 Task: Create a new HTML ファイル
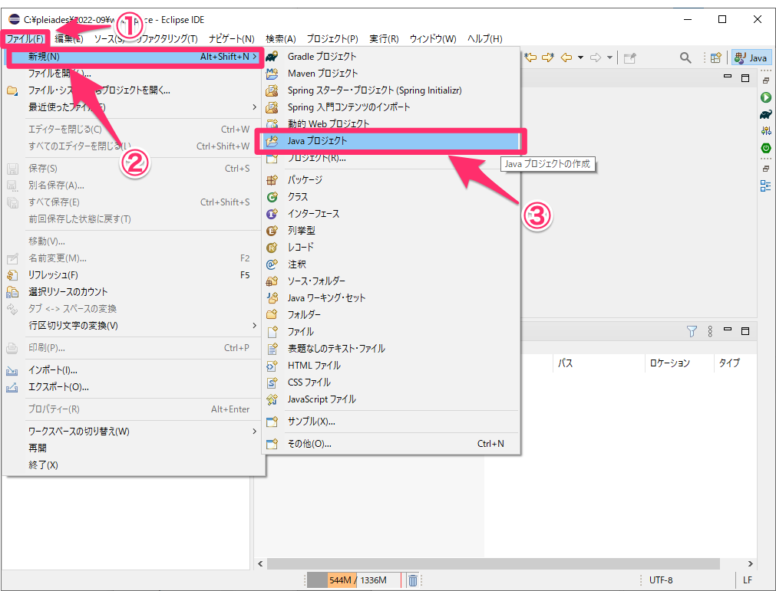(x=391, y=366)
